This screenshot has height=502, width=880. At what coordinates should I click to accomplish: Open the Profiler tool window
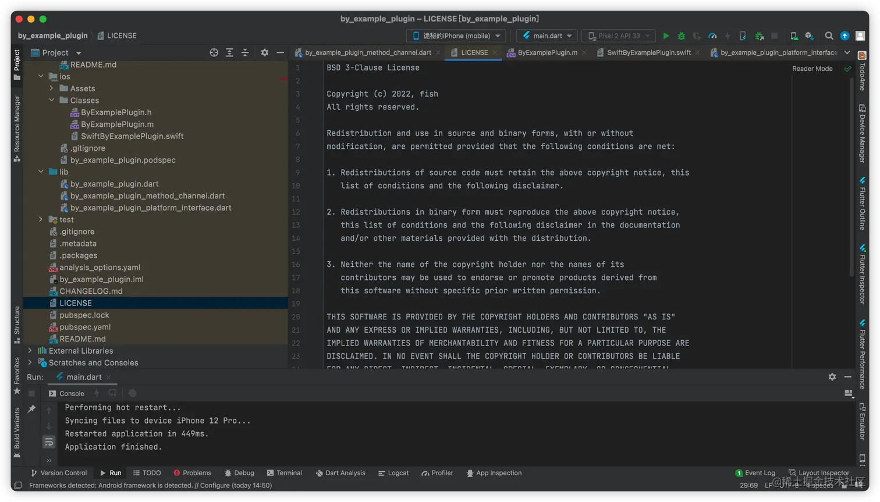[437, 473]
